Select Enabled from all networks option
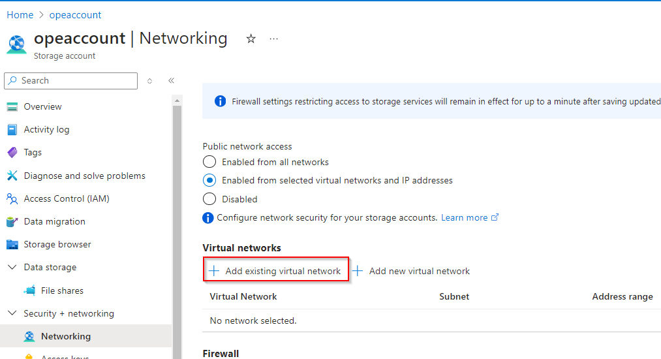The height and width of the screenshot is (359, 661). (209, 162)
